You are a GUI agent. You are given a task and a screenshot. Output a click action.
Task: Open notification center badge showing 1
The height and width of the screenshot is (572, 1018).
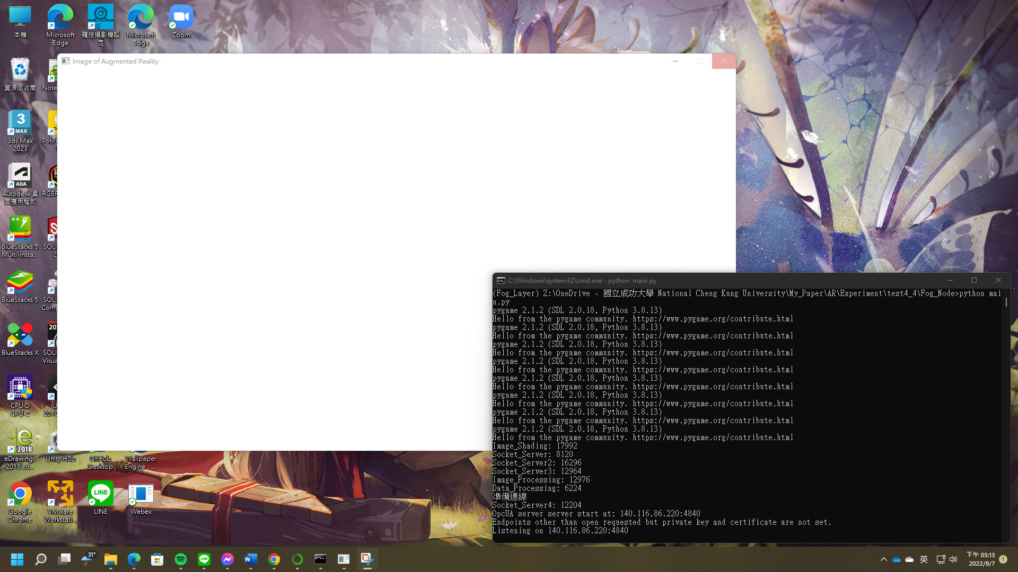pyautogui.click(x=1003, y=559)
